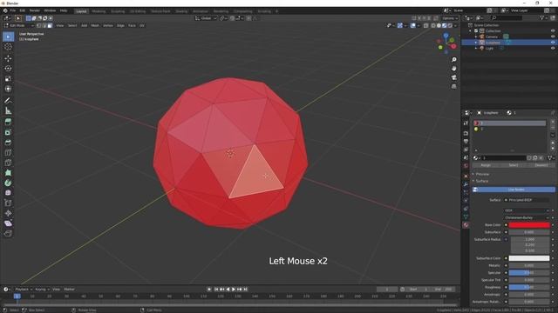Click the viewport pan hand icon
The height and width of the screenshot is (313, 558).
coord(453,69)
